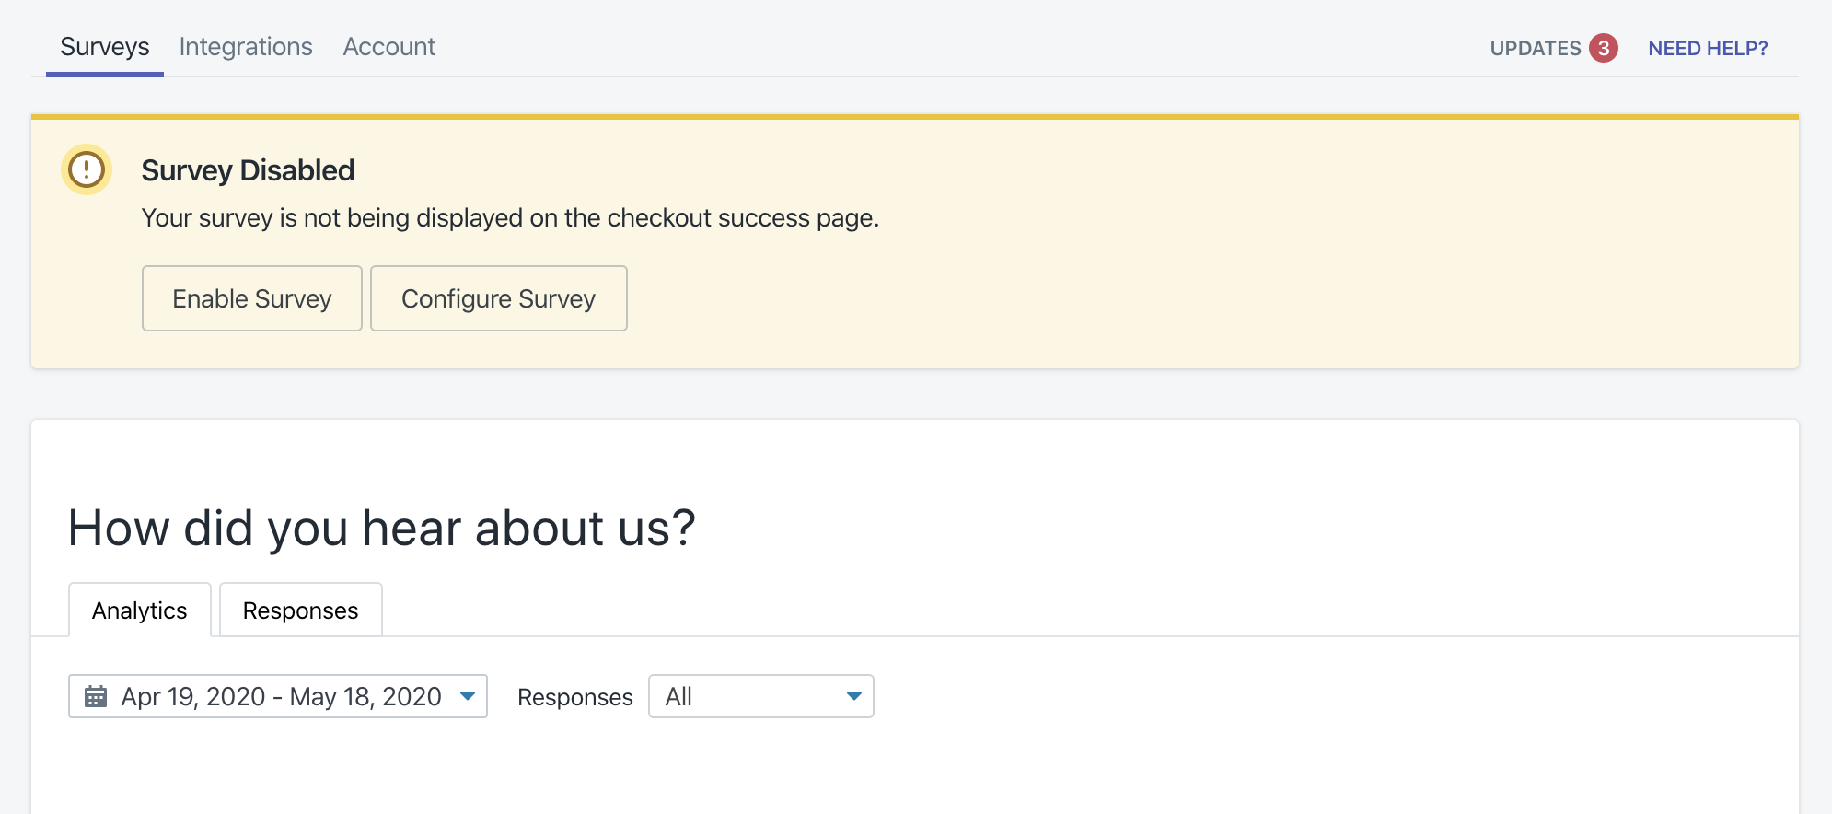Click the red updates count badge
The width and height of the screenshot is (1832, 814).
1603,48
